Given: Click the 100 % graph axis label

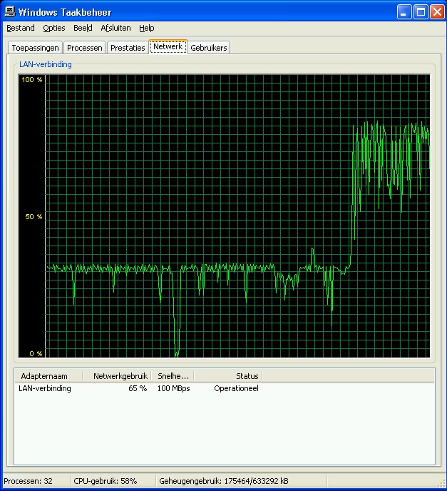Looking at the screenshot, I should pos(32,79).
